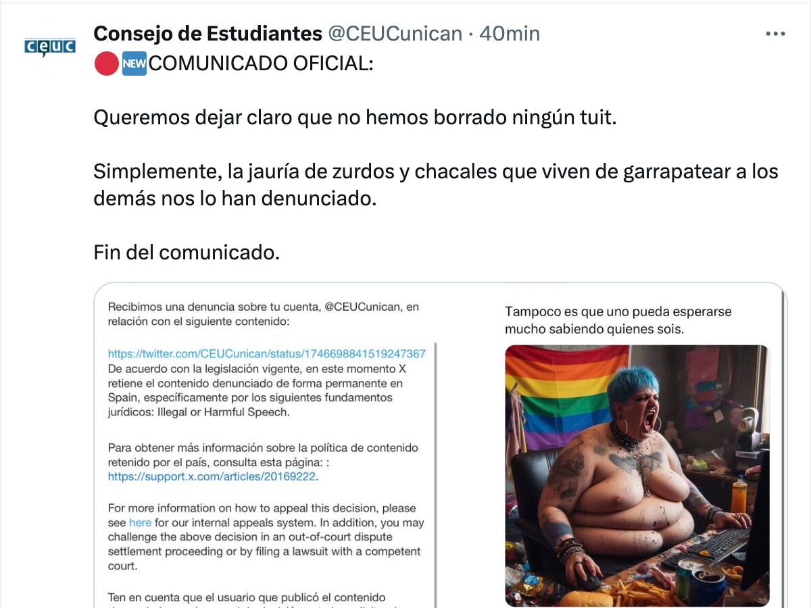Open the Consejo de Estudiantes display name
Viewport: 811px width, 608px height.
click(x=207, y=33)
